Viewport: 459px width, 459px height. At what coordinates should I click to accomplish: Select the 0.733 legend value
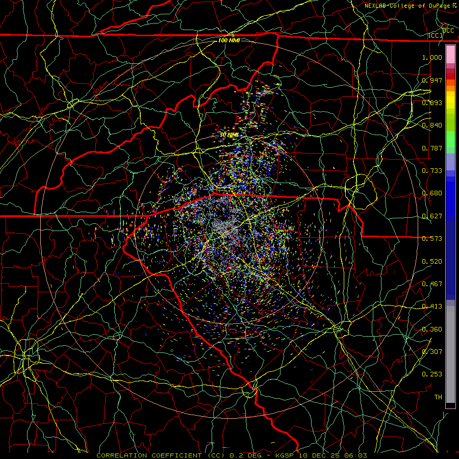point(432,171)
